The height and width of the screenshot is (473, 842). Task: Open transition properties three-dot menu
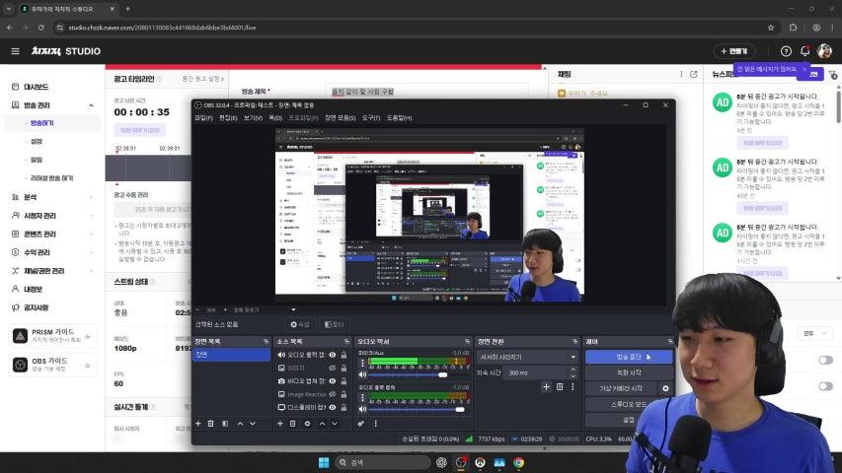573,386
